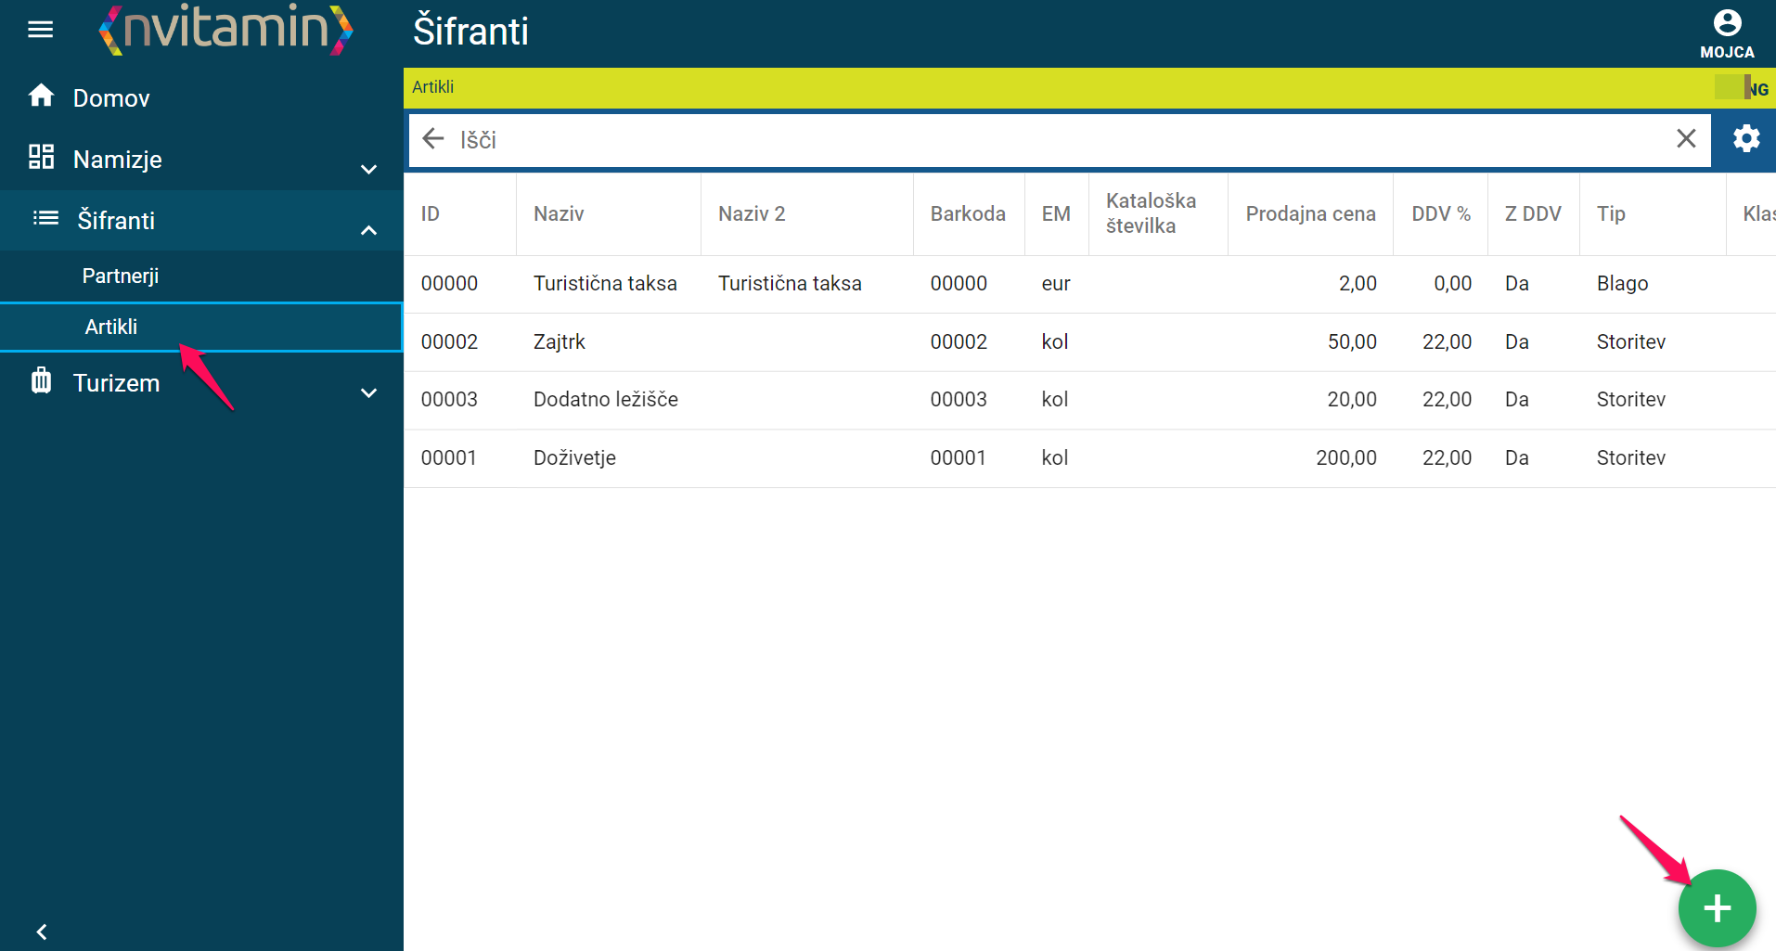Open Turizem menu item

(x=116, y=383)
